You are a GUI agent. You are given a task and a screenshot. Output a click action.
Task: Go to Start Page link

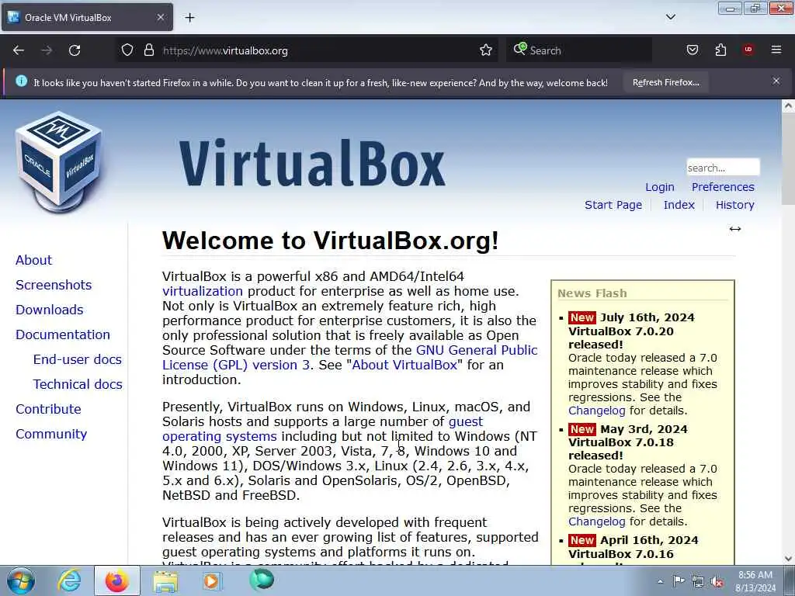tap(613, 205)
